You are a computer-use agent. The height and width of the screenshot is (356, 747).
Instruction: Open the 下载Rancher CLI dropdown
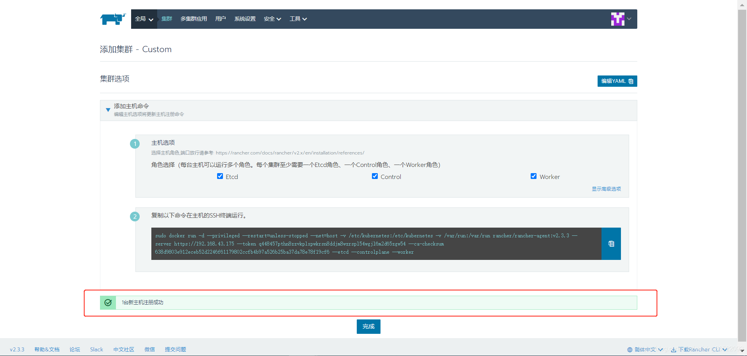point(703,350)
